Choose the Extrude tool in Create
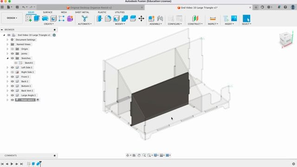This screenshot has width=297, height=167. tap(37, 19)
